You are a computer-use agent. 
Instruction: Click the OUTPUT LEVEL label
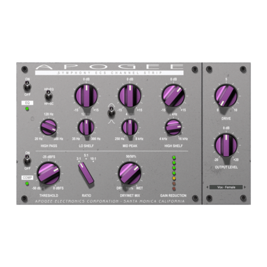pos(226,167)
